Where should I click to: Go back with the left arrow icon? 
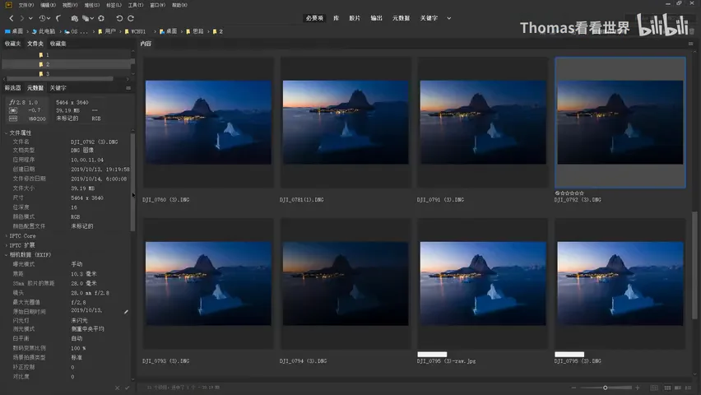click(x=12, y=18)
